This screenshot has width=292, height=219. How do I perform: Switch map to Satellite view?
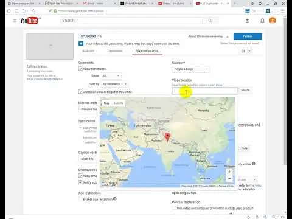[x=118, y=103]
